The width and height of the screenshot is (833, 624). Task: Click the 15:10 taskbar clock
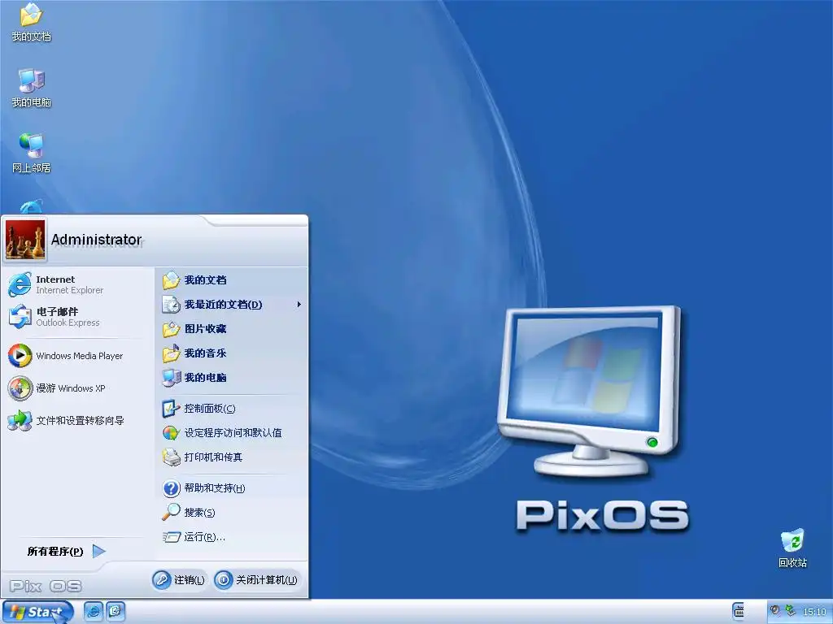pyautogui.click(x=814, y=612)
